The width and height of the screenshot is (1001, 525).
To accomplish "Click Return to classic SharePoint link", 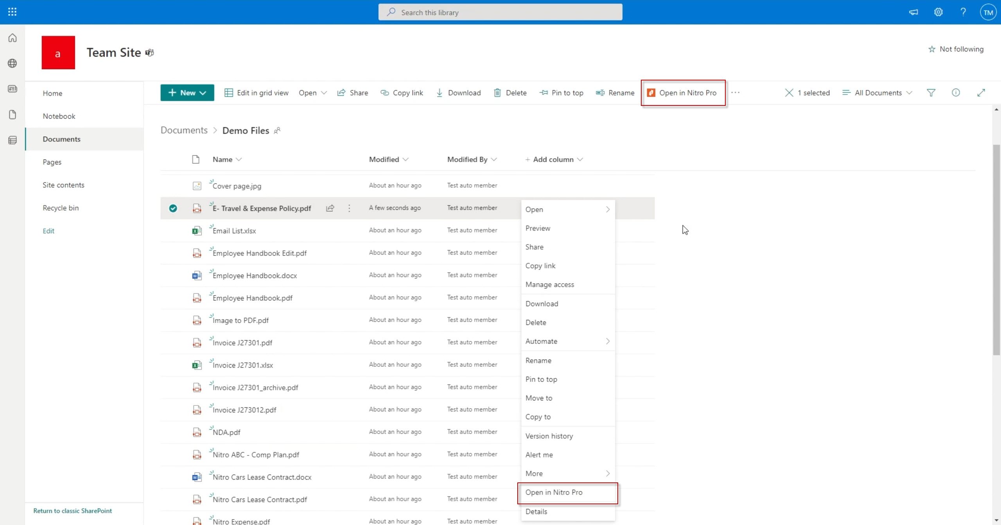I will pos(72,511).
